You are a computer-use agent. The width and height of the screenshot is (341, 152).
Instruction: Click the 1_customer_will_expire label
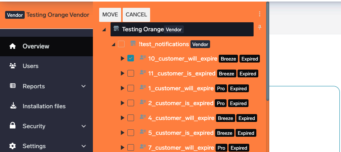[181, 88]
